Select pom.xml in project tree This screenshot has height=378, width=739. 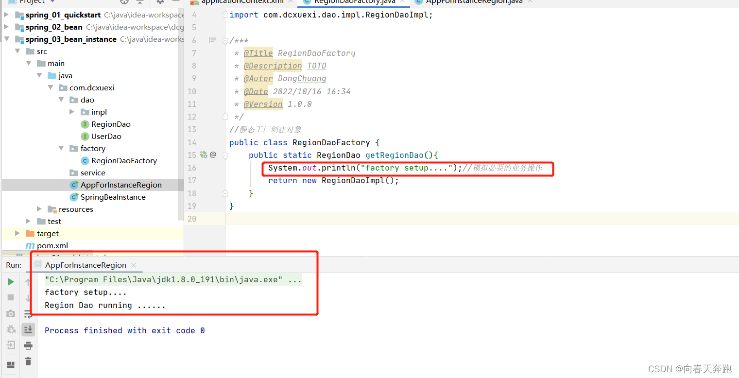click(x=52, y=246)
